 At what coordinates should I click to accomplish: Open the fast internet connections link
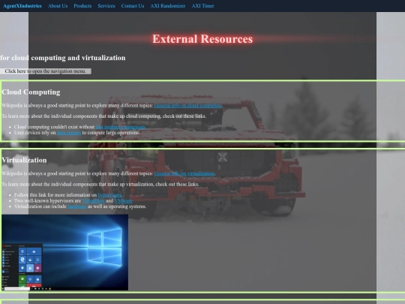(120, 127)
